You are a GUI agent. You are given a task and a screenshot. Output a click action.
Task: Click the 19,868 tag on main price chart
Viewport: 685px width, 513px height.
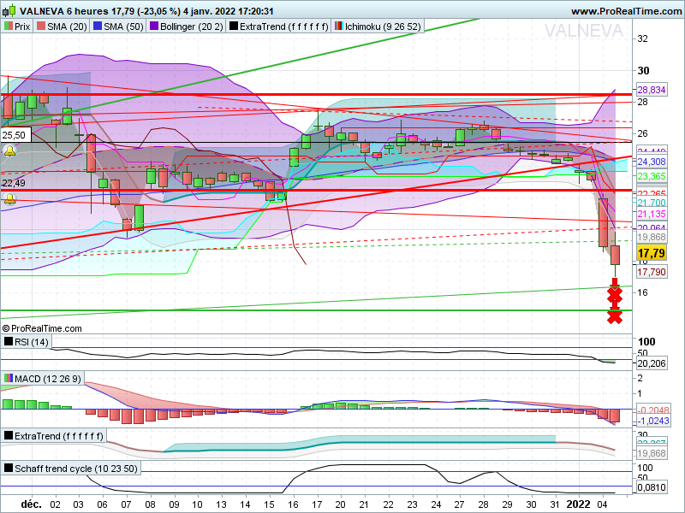pyautogui.click(x=652, y=237)
